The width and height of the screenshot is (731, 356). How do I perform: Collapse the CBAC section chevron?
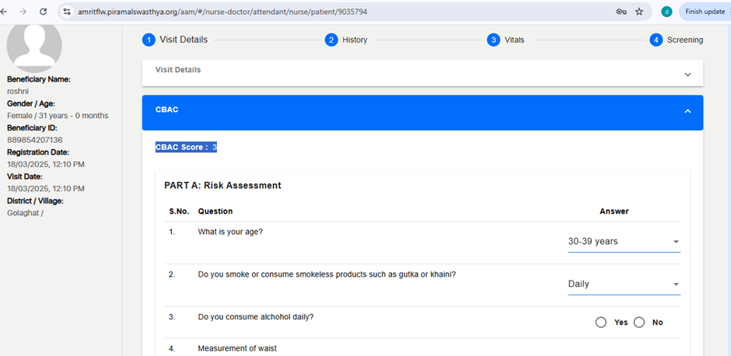click(687, 111)
